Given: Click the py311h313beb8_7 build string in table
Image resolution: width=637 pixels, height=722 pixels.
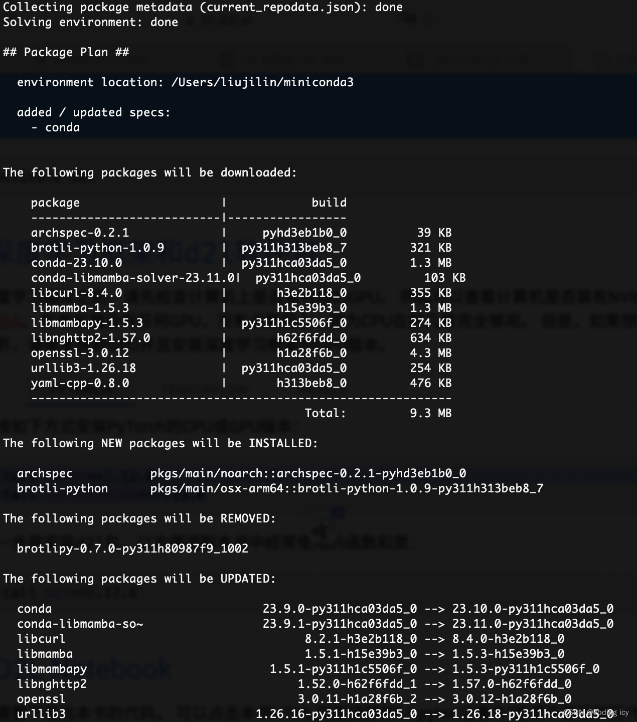Looking at the screenshot, I should pos(294,248).
